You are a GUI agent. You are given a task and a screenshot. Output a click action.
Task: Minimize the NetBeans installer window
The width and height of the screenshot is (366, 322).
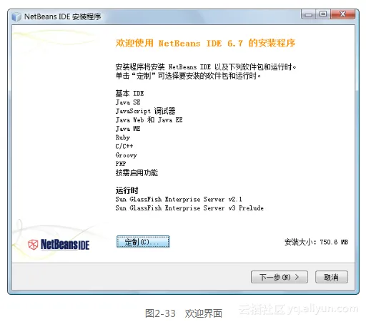[x=309, y=14]
